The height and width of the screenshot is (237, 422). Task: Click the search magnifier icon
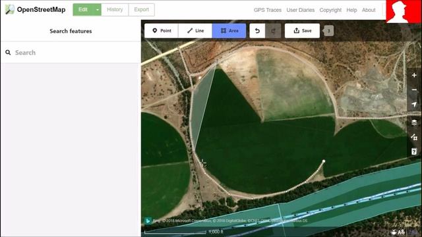8,53
